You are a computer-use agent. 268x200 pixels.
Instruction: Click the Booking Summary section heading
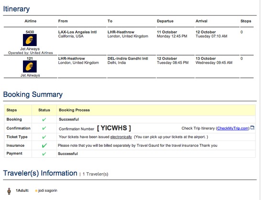pos(33,94)
